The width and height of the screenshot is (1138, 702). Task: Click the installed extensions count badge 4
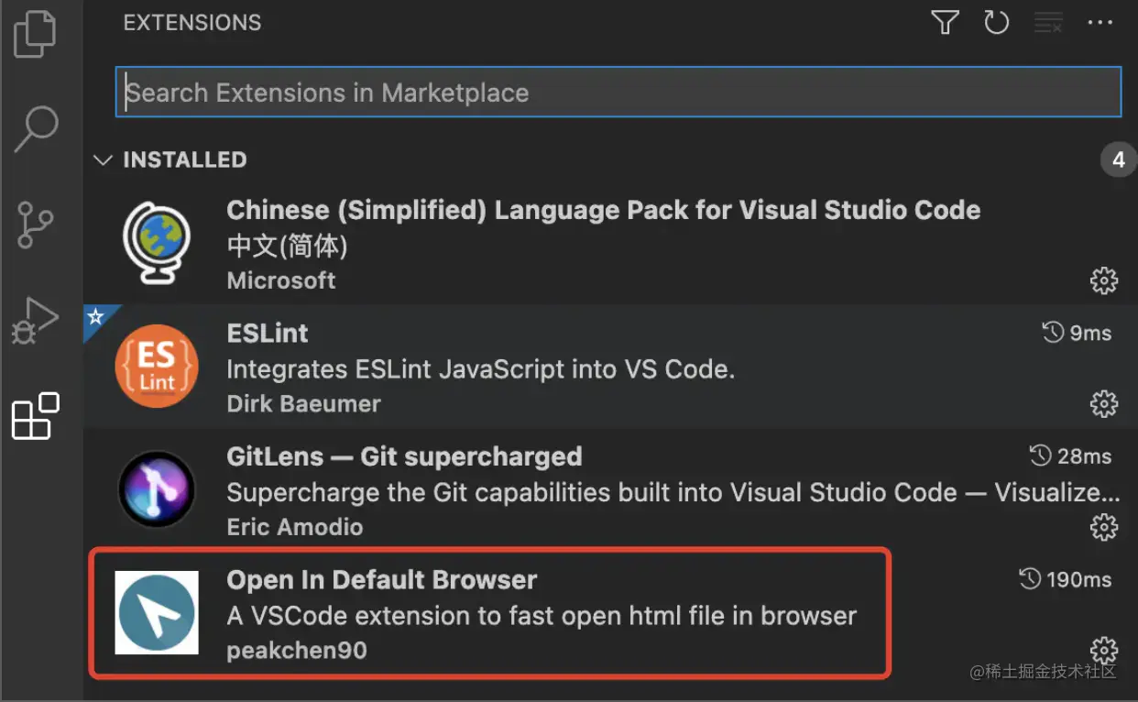pos(1118,160)
